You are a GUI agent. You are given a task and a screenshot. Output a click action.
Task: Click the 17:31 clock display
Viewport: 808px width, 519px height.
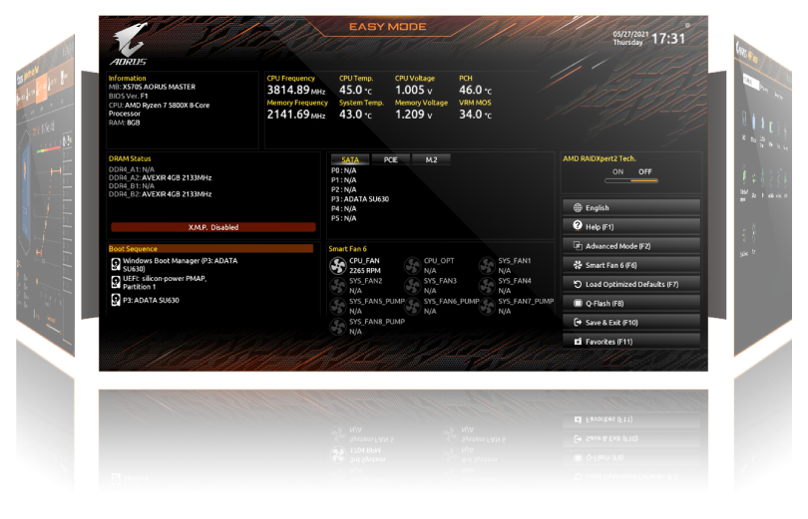coord(668,39)
